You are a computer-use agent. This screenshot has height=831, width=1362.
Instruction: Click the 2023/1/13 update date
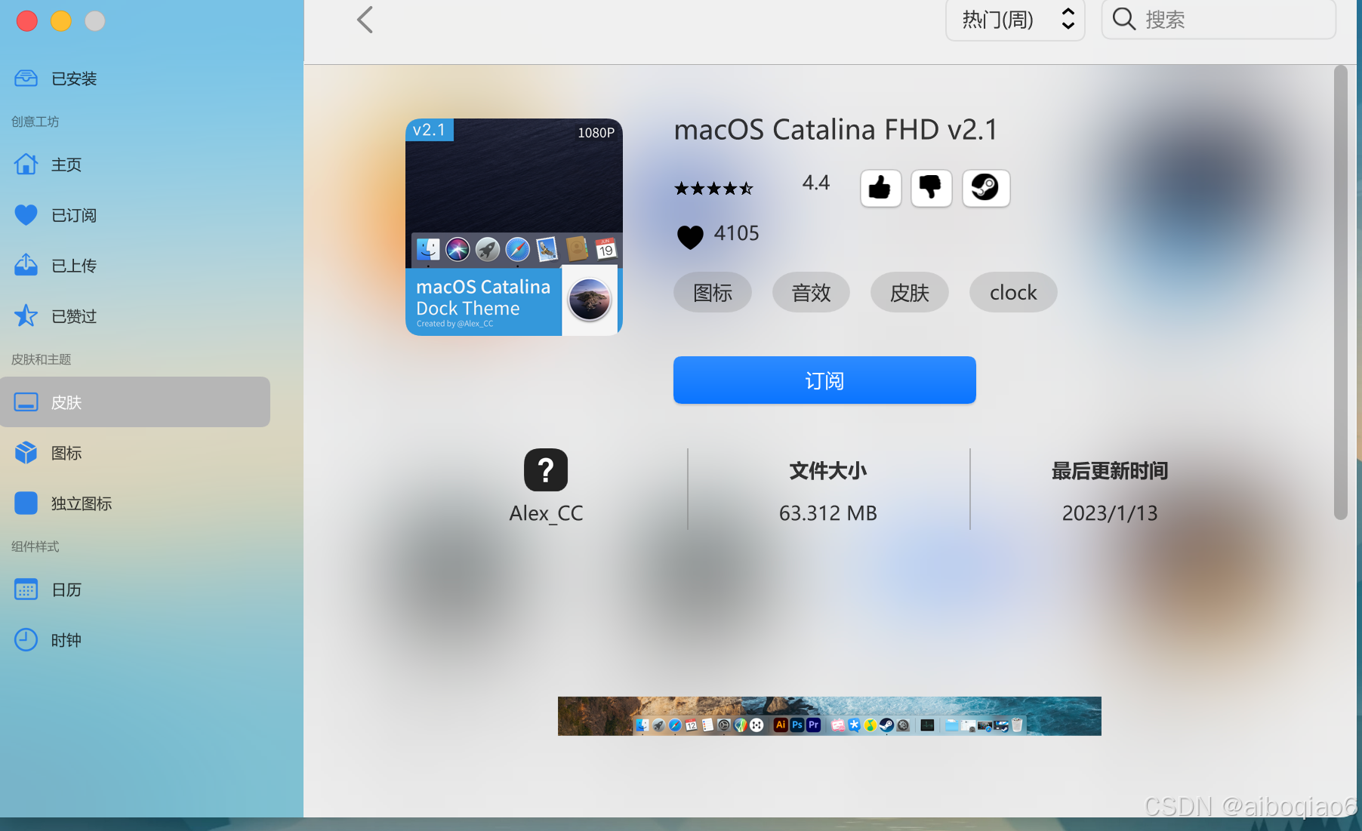1109,513
